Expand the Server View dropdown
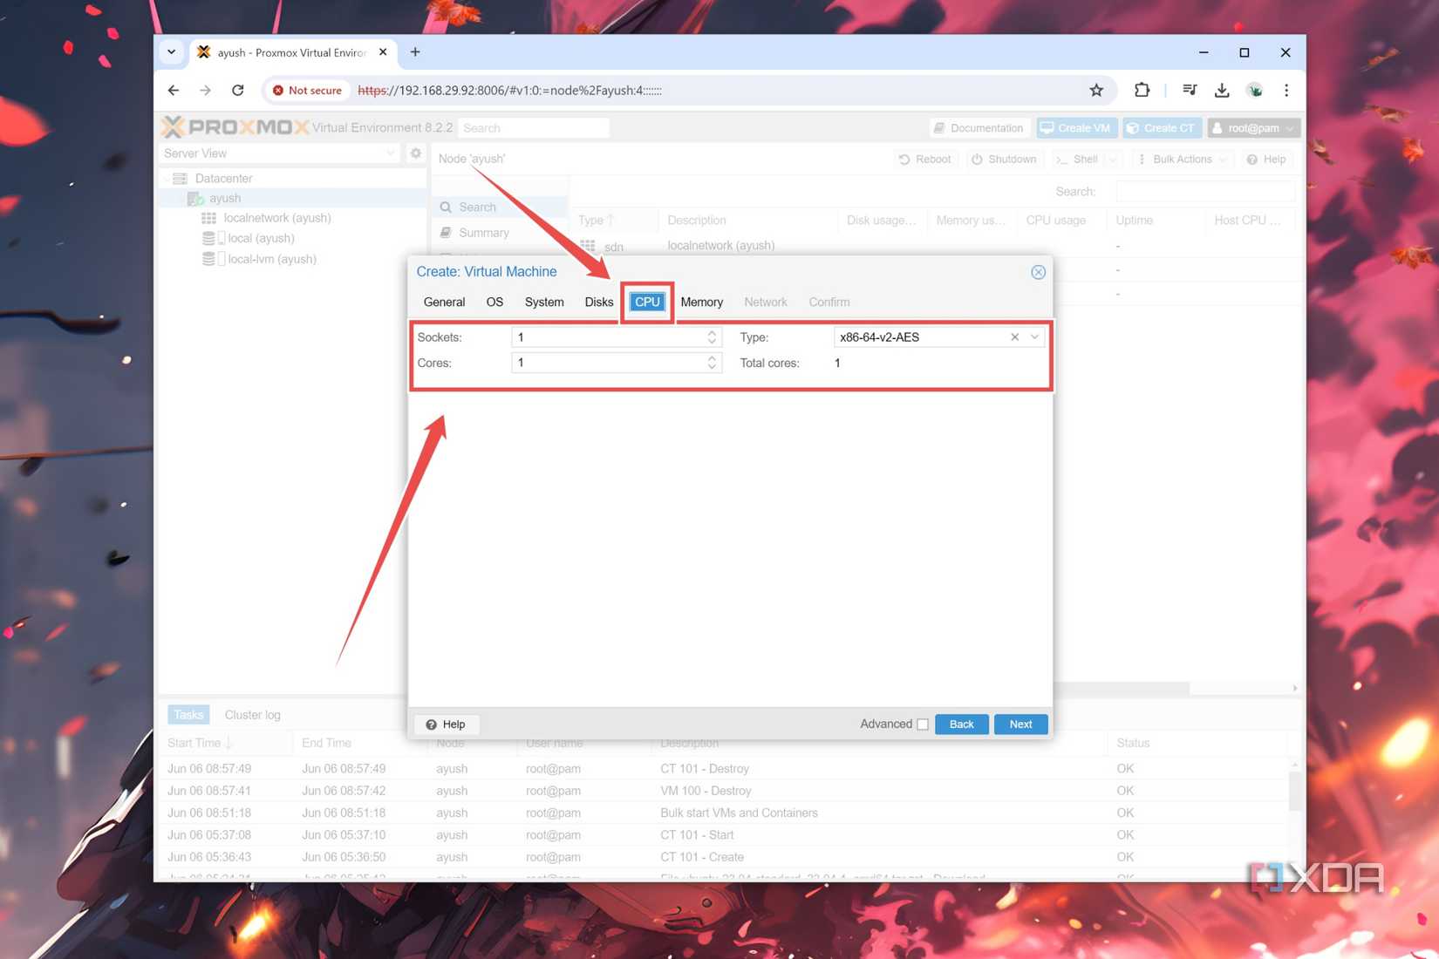The width and height of the screenshot is (1439, 959). point(391,153)
